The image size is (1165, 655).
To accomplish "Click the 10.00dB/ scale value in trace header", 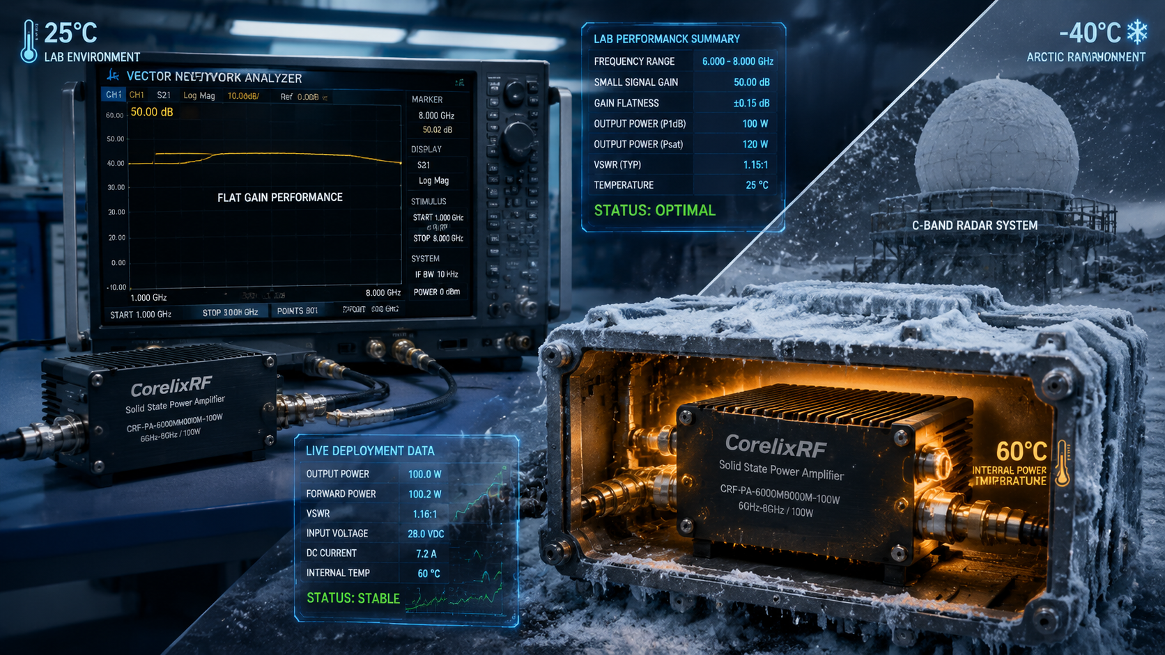I will click(243, 96).
